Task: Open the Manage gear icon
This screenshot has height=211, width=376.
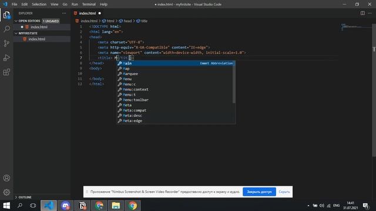Action: coord(6,192)
